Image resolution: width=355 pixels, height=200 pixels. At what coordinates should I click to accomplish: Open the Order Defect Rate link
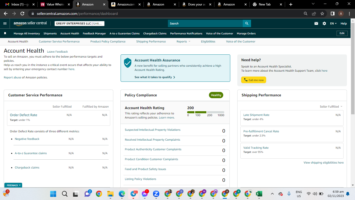coord(24,115)
